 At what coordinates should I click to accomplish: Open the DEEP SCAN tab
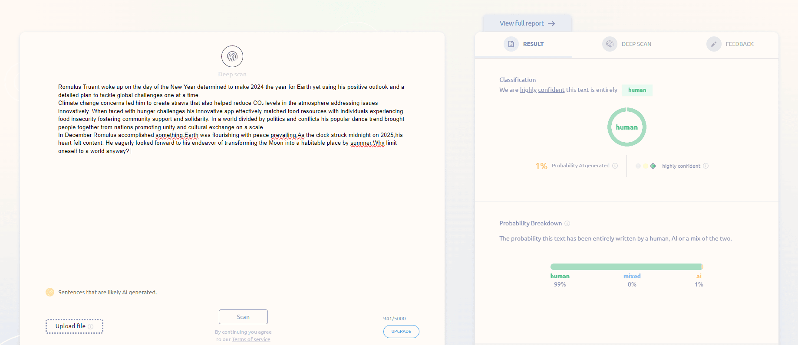coord(636,44)
